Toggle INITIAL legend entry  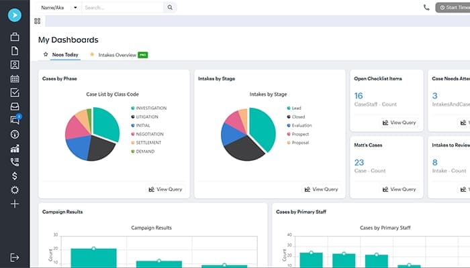point(140,125)
